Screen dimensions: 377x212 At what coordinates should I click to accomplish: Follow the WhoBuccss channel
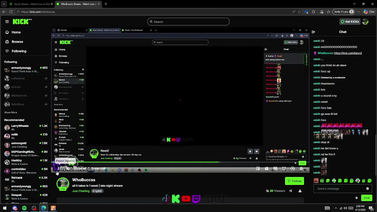point(294,181)
